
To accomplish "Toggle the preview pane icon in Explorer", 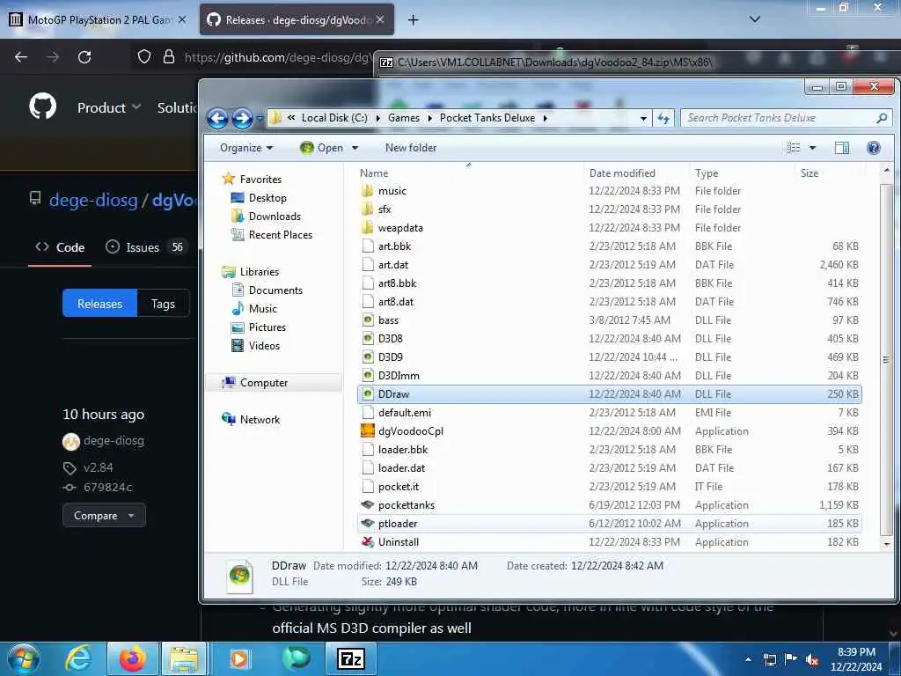I will [842, 148].
